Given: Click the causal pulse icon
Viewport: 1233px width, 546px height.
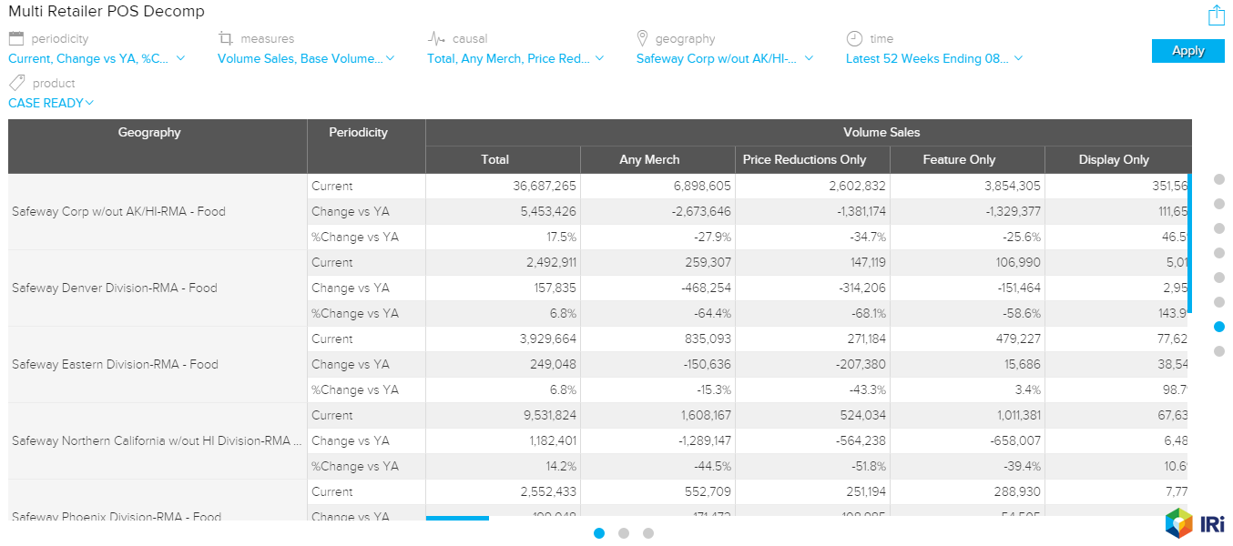Looking at the screenshot, I should pyautogui.click(x=436, y=38).
